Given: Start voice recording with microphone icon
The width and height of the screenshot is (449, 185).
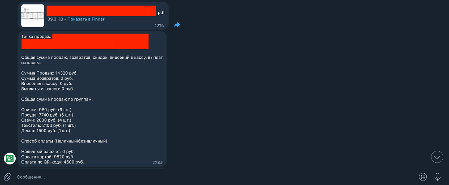Looking at the screenshot, I should (437, 176).
